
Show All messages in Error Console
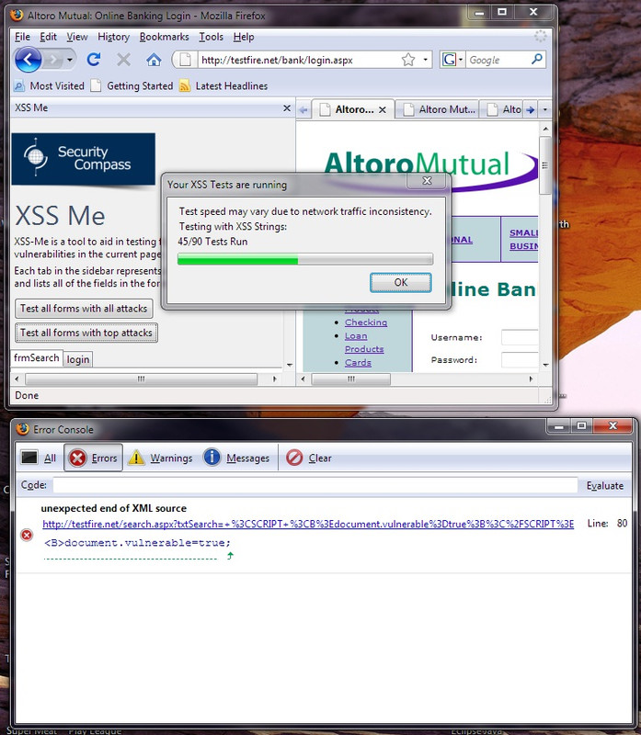tap(39, 458)
